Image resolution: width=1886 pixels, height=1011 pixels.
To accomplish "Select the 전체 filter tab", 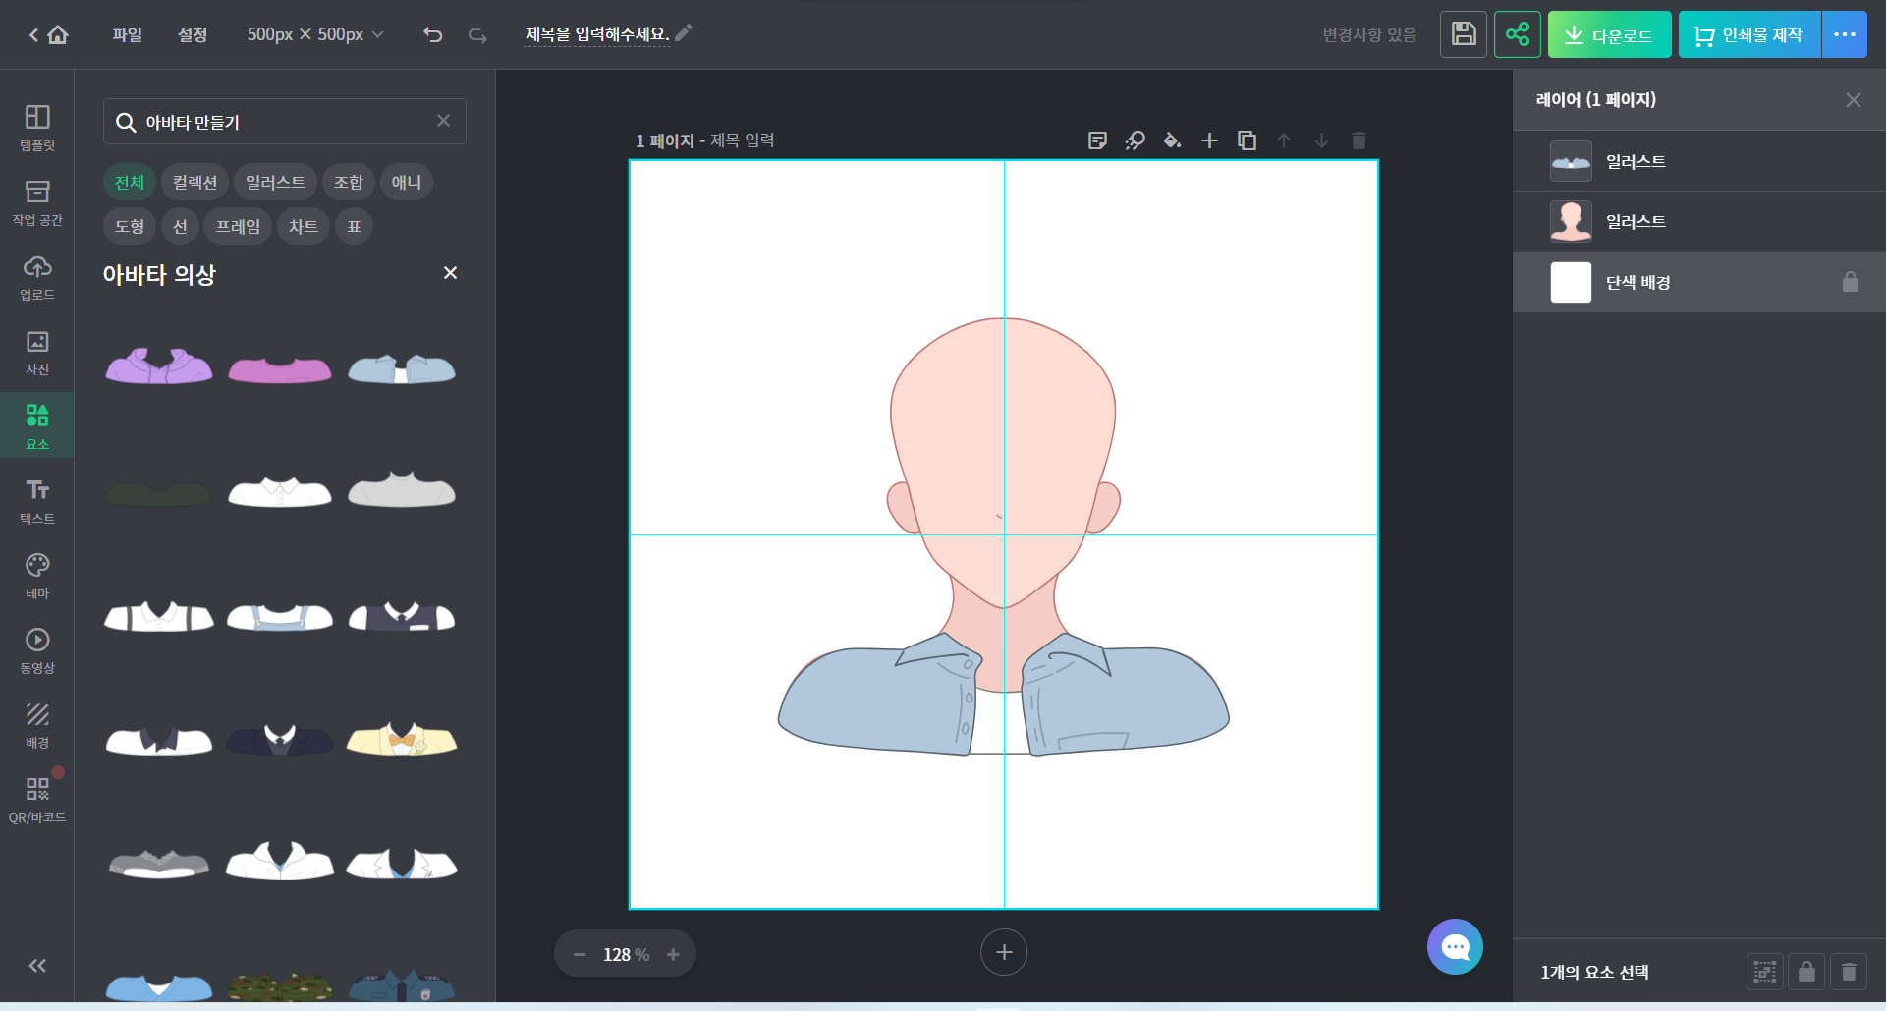I will (x=129, y=182).
